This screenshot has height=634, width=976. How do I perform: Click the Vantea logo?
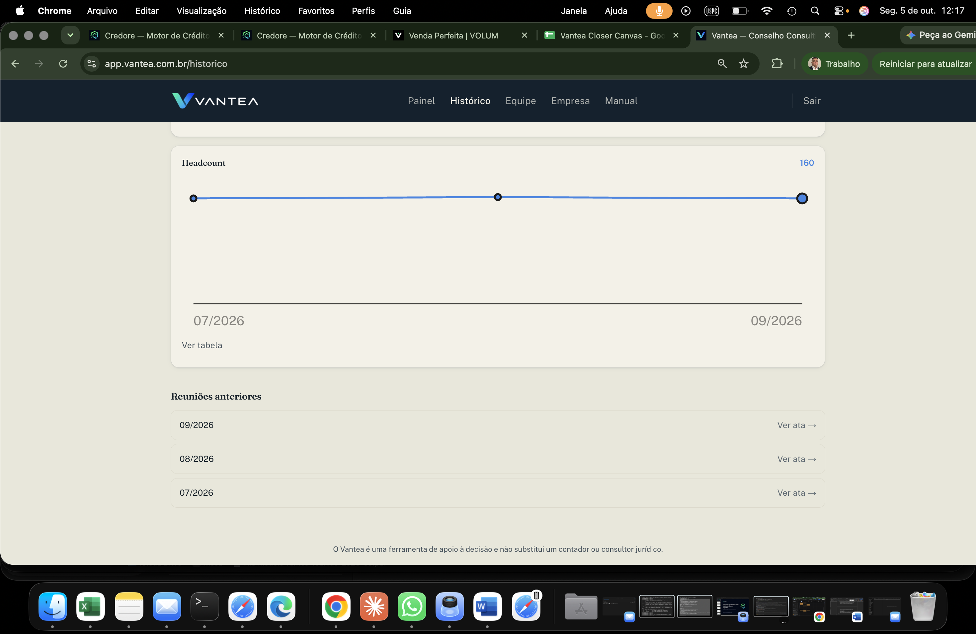click(215, 101)
